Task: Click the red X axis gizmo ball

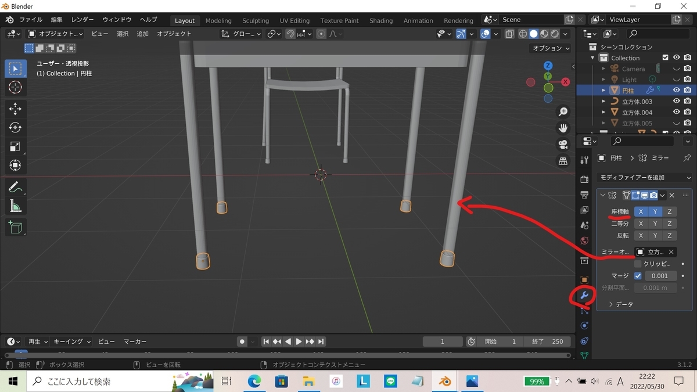Action: 566,82
